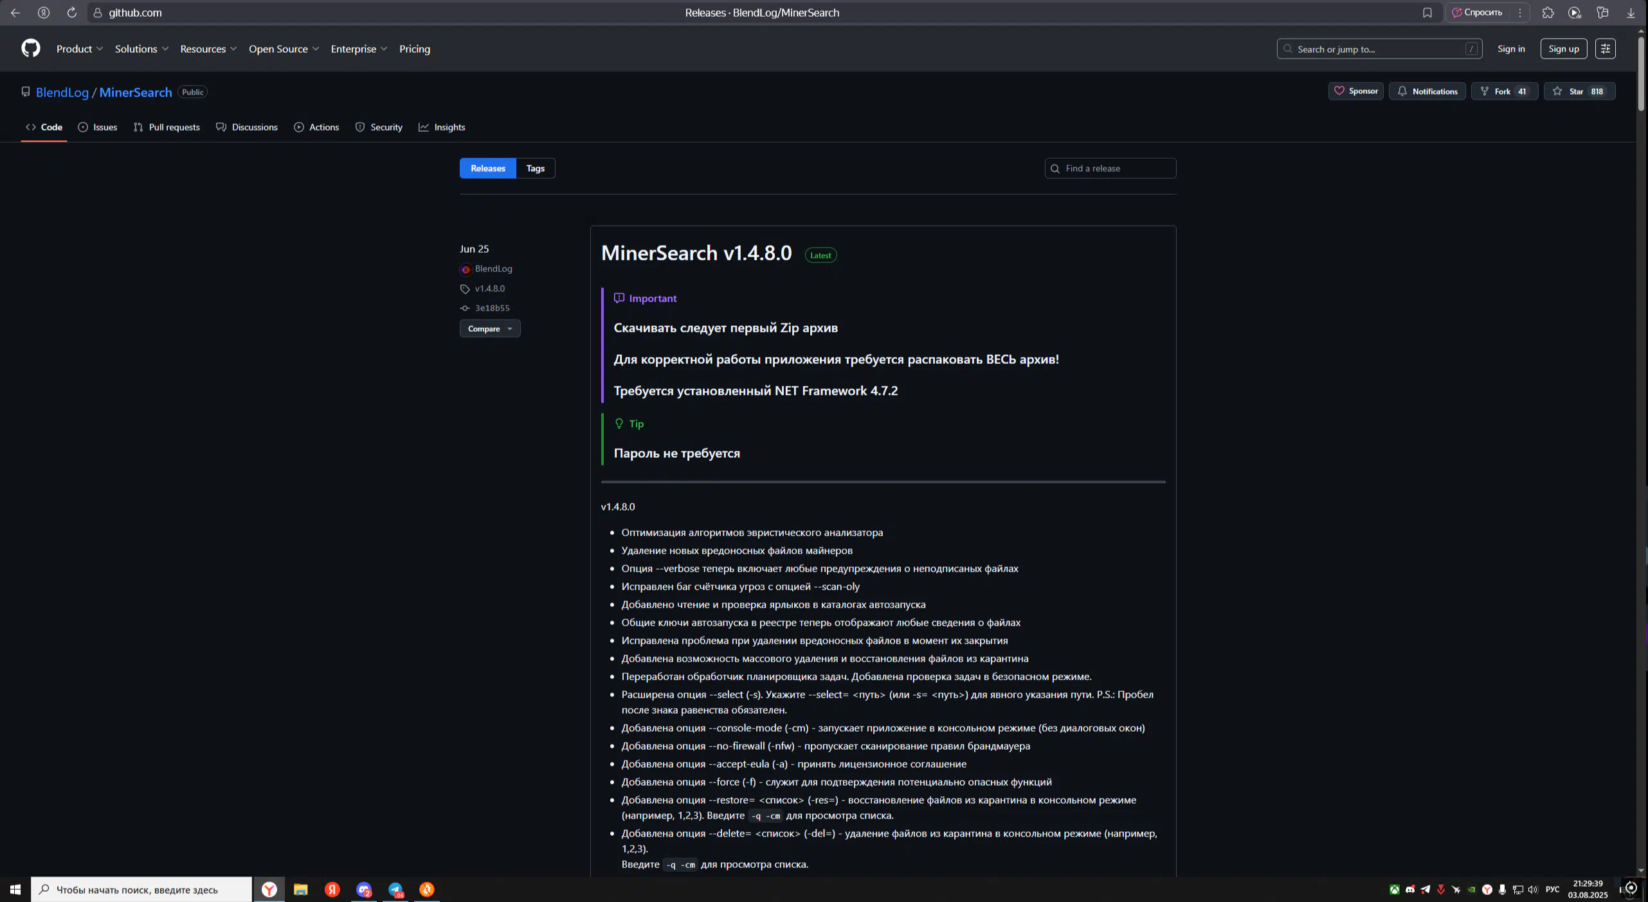Viewport: 1648px width, 902px height.
Task: Expand the Resources menu
Action: [x=208, y=49]
